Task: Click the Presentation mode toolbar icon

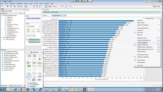Action: click(x=70, y=6)
